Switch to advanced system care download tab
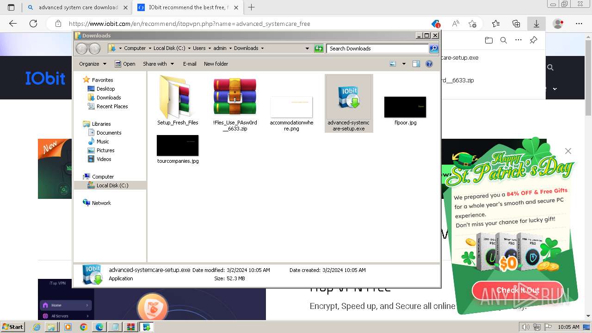The width and height of the screenshot is (592, 333). pos(77,7)
